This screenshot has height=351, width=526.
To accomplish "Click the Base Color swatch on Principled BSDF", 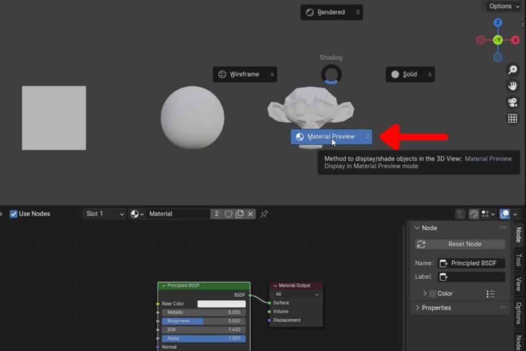I will (221, 304).
